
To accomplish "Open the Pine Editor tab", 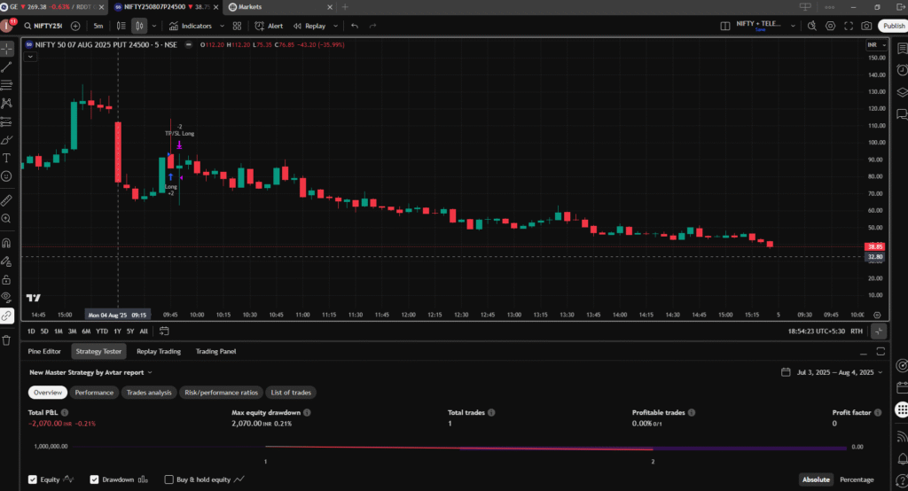I will (44, 352).
